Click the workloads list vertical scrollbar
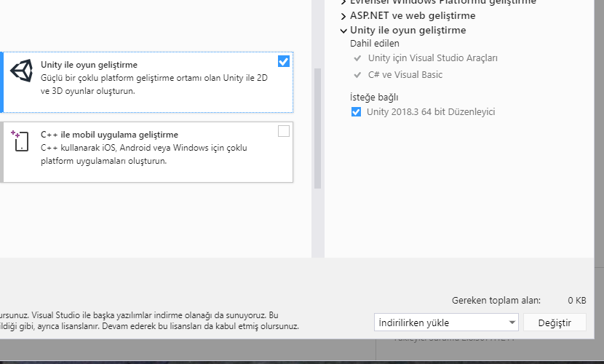 [x=317, y=128]
